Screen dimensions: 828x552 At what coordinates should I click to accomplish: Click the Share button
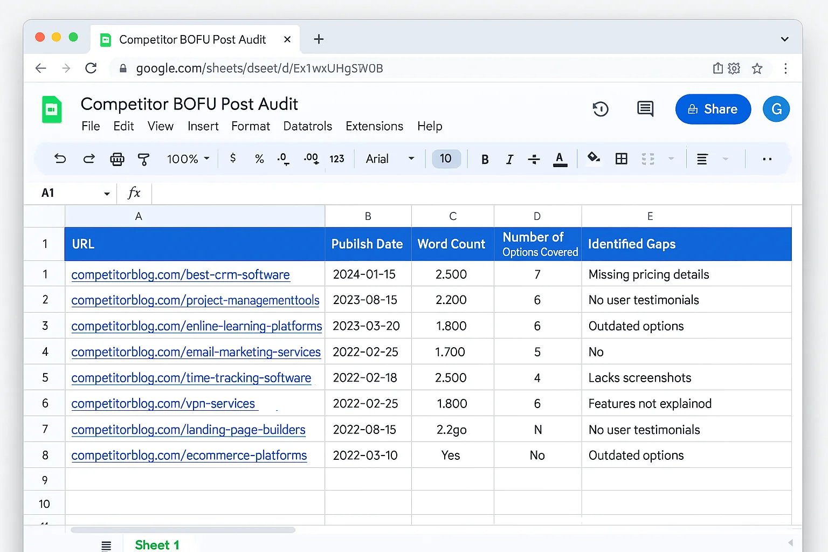713,109
